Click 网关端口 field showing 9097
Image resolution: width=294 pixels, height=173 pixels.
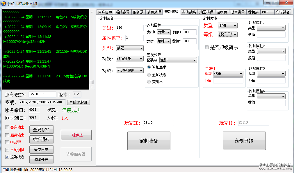tap(34, 118)
